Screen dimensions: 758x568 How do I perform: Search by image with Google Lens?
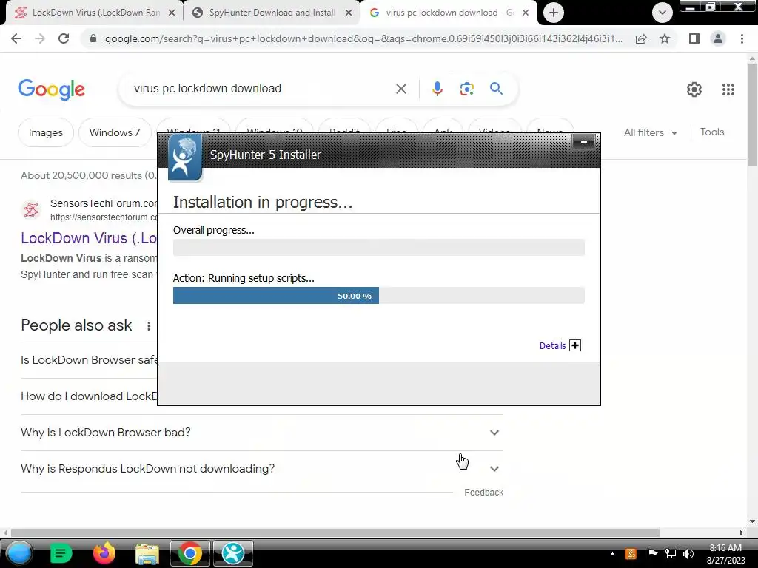(466, 89)
